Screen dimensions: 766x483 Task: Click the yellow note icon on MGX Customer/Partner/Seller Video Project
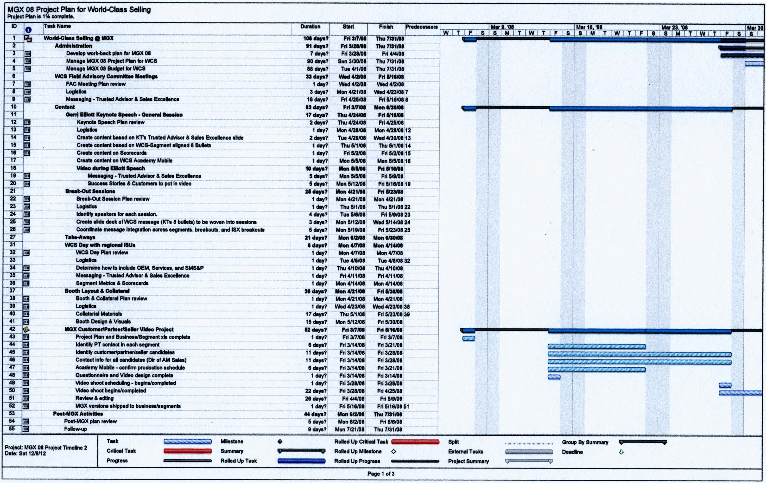pos(26,330)
